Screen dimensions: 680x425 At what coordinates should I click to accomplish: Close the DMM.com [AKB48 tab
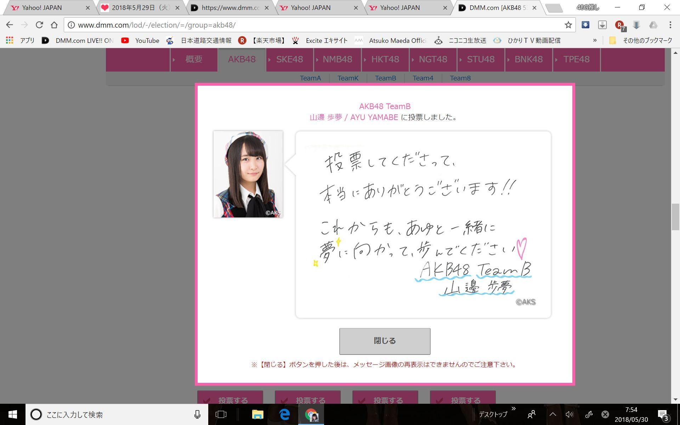tap(534, 7)
